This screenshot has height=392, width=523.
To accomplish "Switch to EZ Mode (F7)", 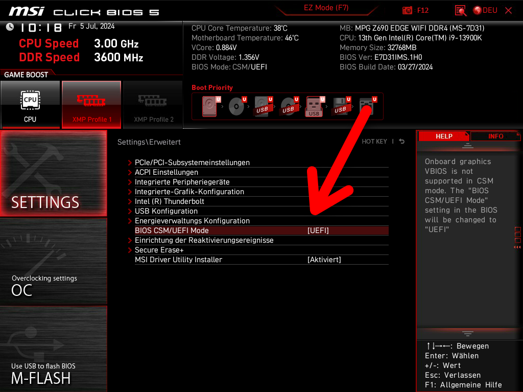I will point(326,8).
